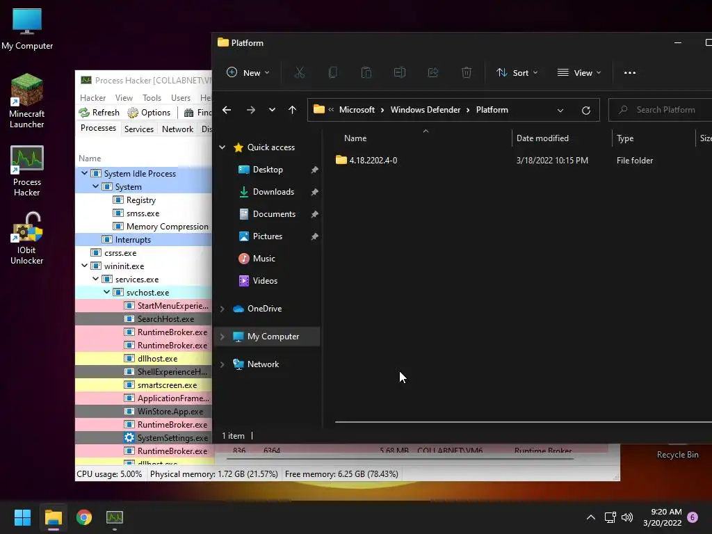Refresh the Platform folder view
The image size is (712, 534).
click(585, 111)
